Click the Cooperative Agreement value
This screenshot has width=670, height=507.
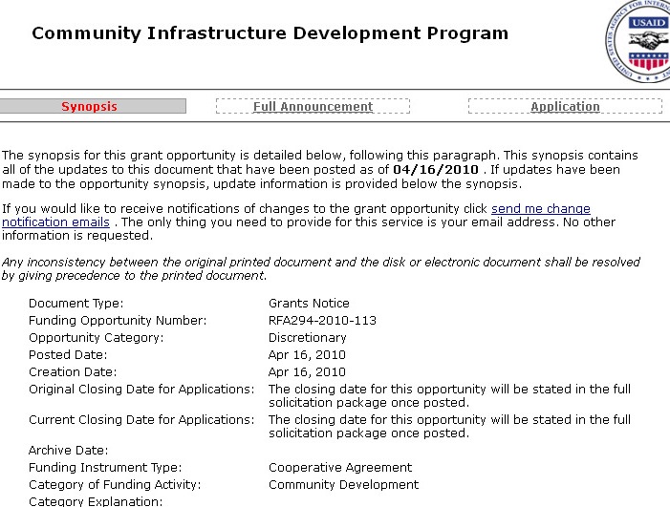(x=339, y=467)
